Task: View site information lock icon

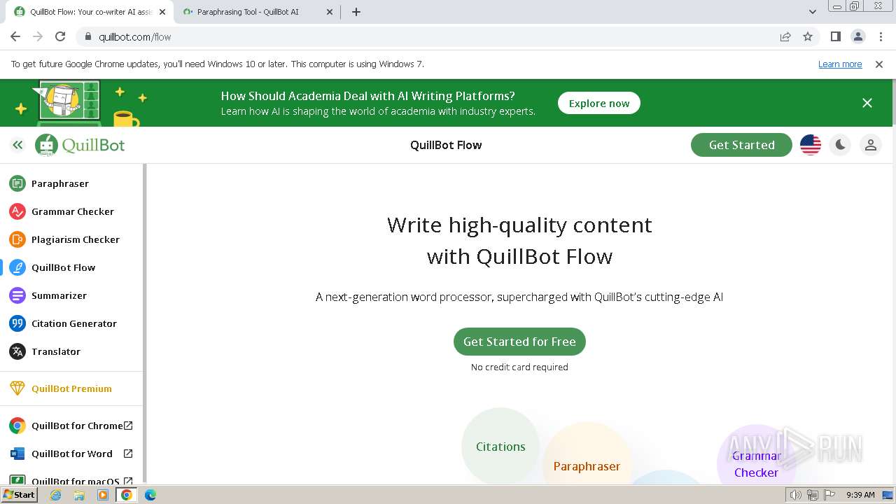Action: (88, 37)
